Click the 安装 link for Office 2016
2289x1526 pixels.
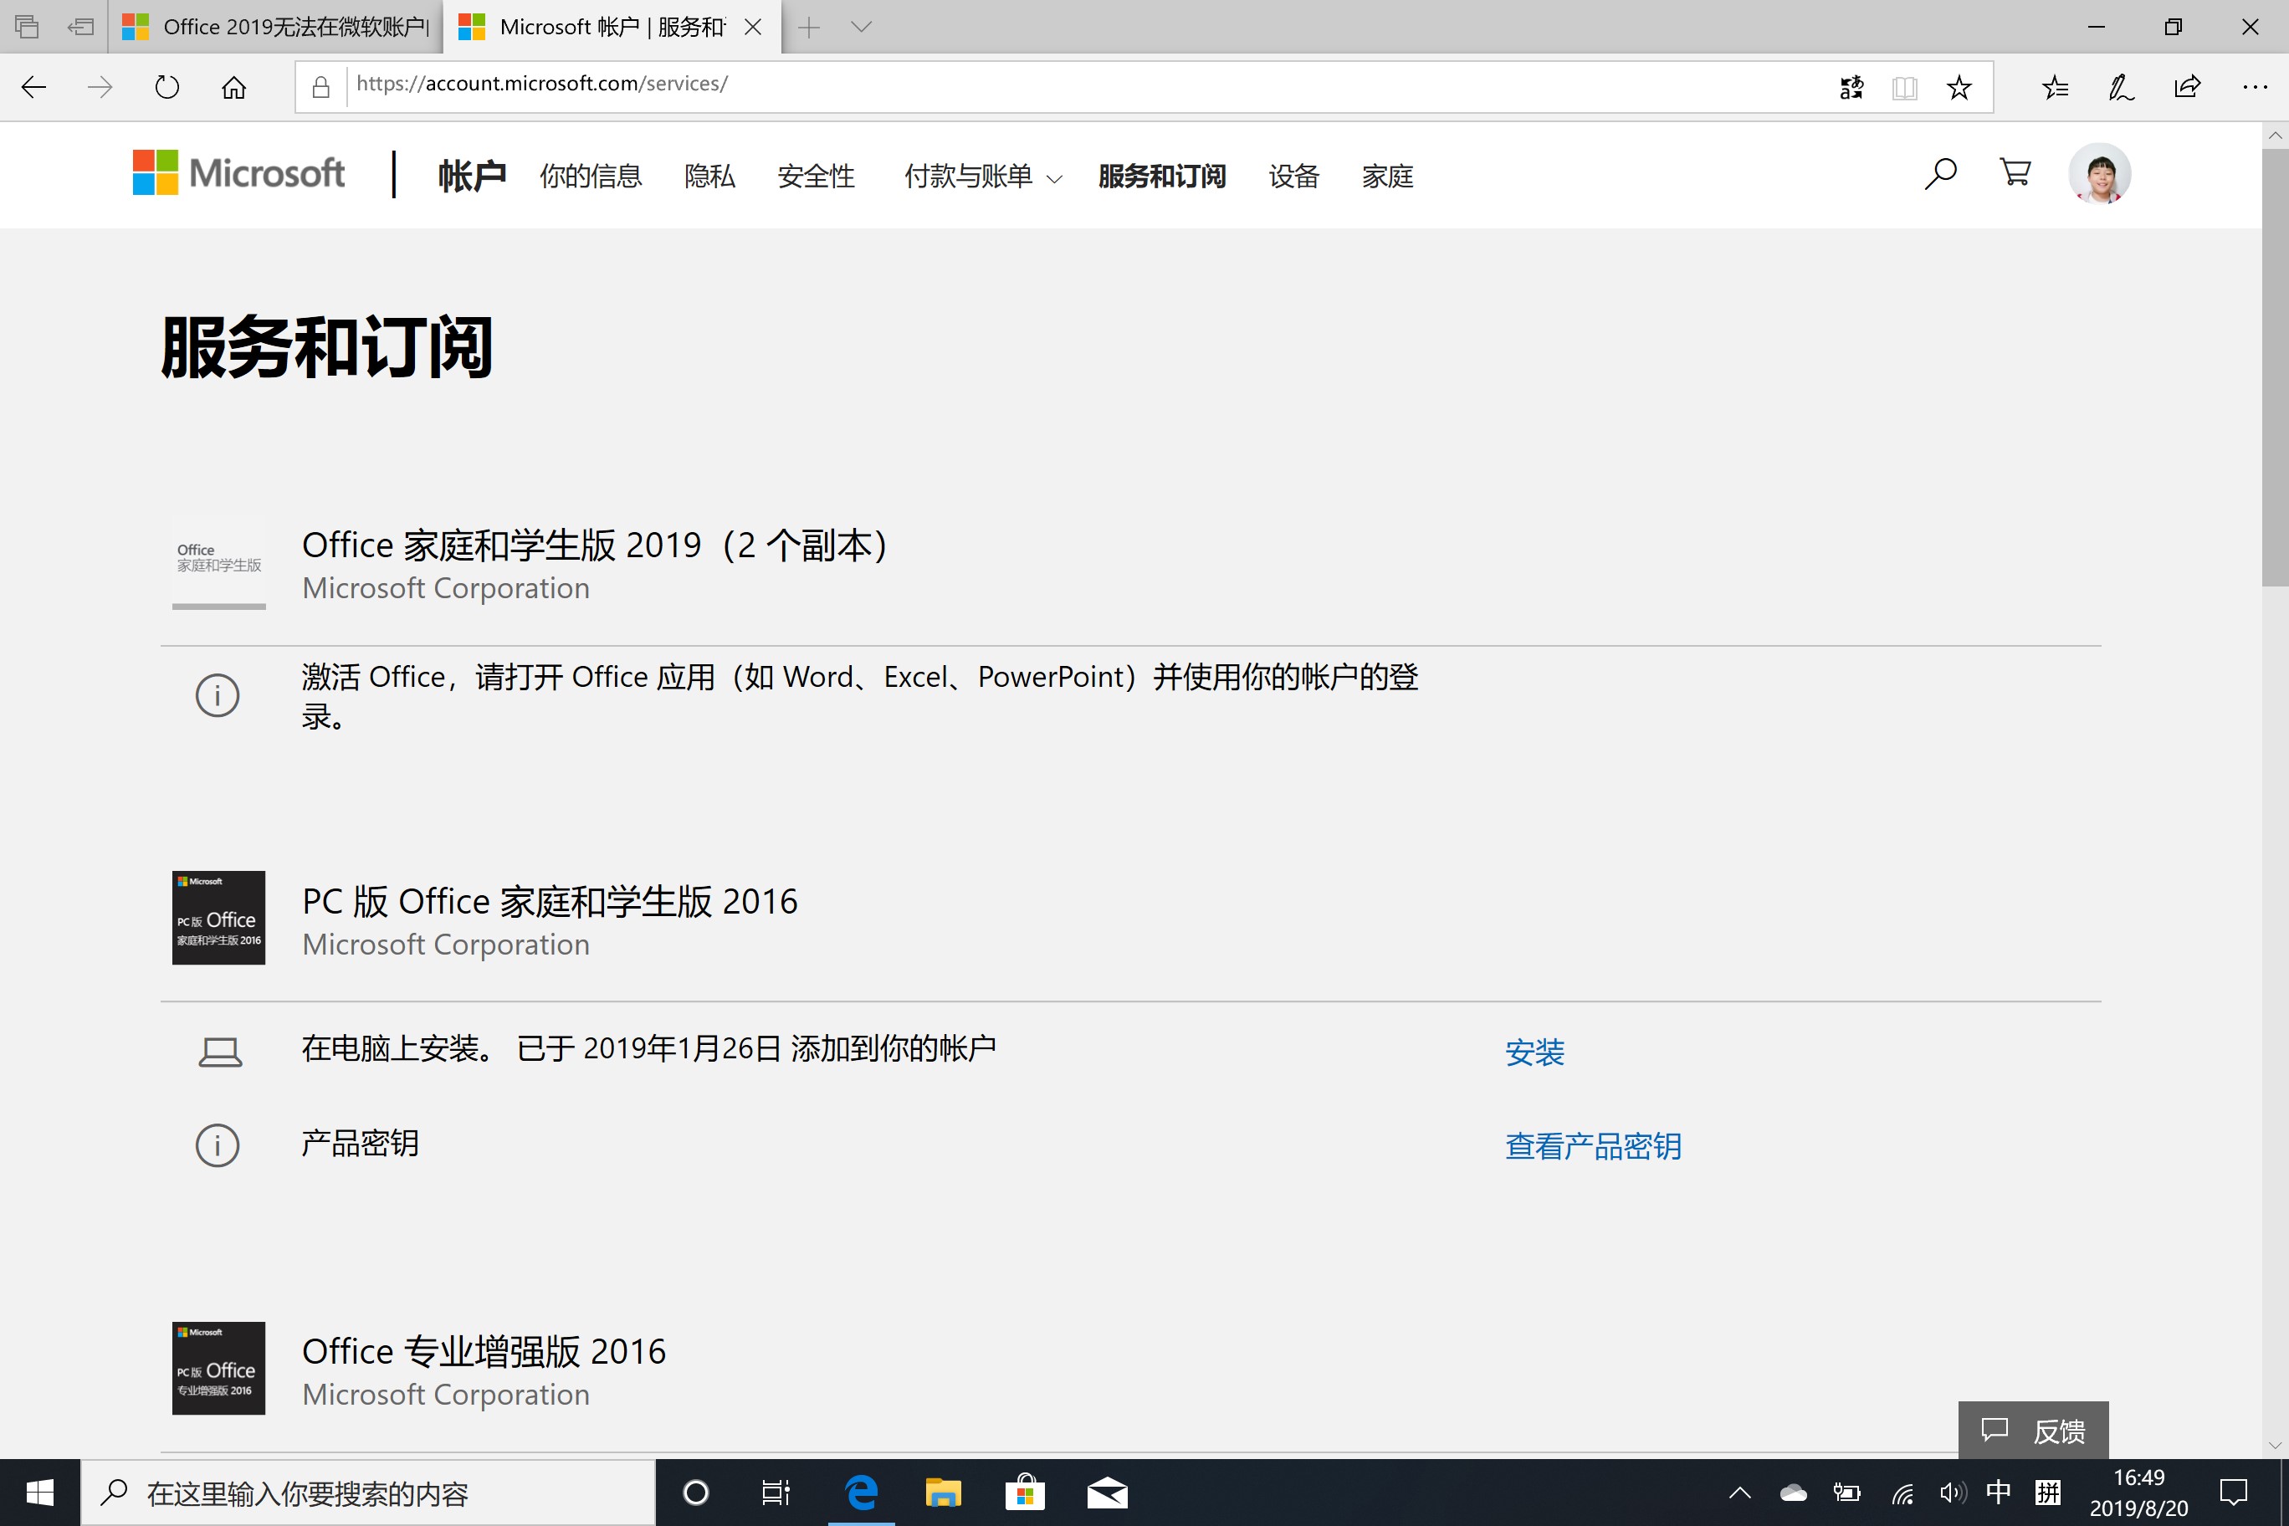(1534, 1052)
